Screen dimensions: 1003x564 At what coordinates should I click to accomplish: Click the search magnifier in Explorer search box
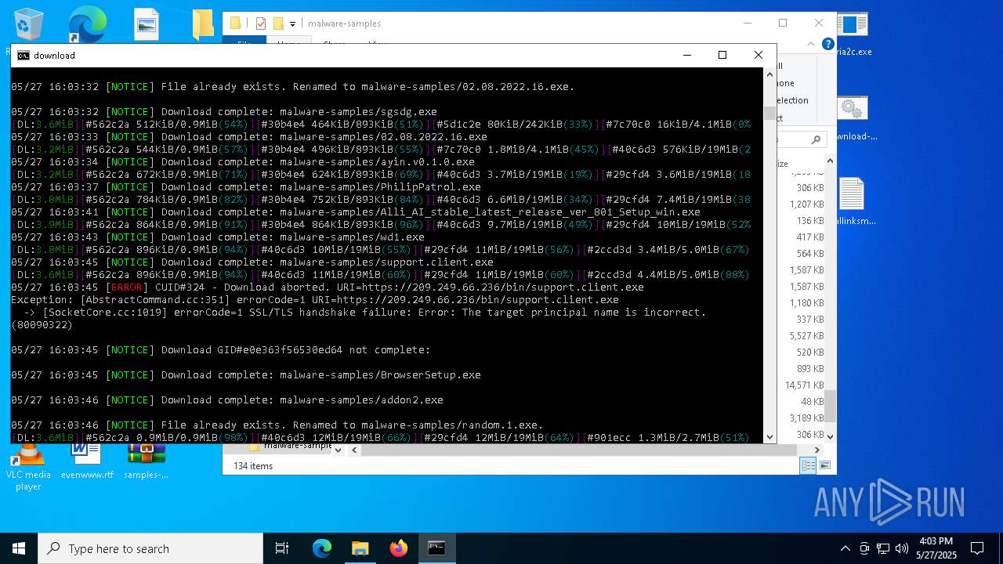816,139
